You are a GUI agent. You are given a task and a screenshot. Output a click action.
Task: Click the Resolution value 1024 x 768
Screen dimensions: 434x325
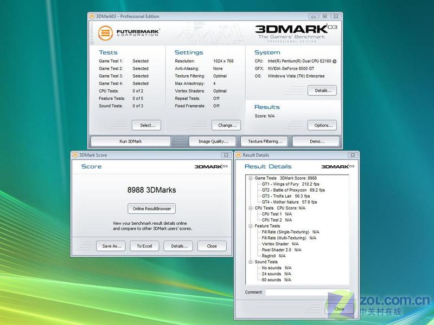point(224,61)
